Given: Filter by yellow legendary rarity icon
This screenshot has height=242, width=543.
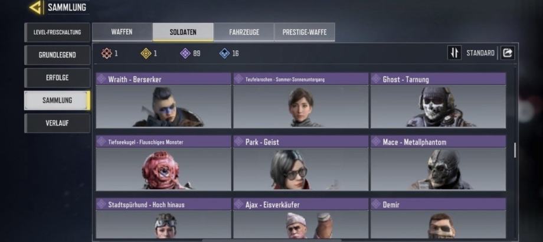Looking at the screenshot, I should click(146, 53).
